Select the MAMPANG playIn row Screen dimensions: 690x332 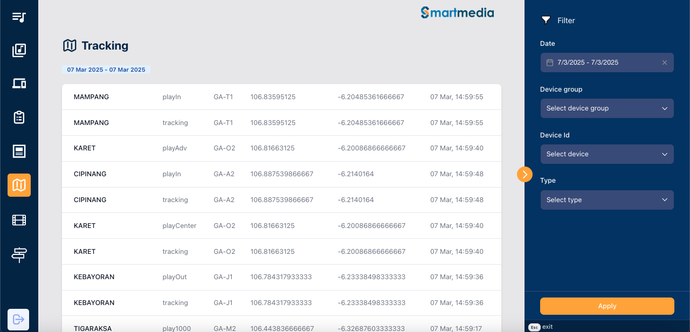[281, 97]
